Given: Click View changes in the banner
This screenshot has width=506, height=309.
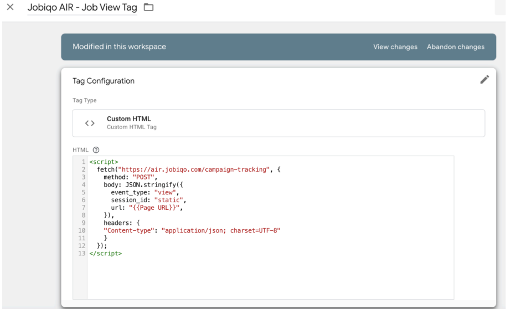Looking at the screenshot, I should pos(395,47).
